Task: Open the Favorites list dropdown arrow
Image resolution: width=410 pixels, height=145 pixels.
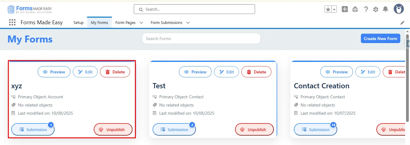Action: pyautogui.click(x=334, y=9)
